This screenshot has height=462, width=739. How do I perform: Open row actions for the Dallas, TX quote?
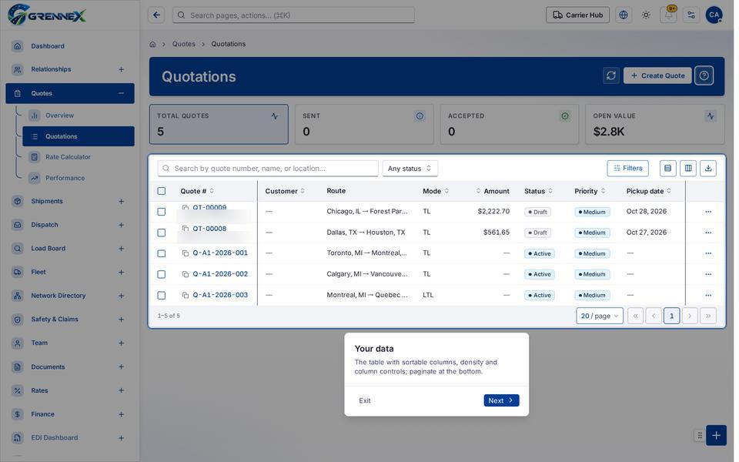pyautogui.click(x=708, y=233)
